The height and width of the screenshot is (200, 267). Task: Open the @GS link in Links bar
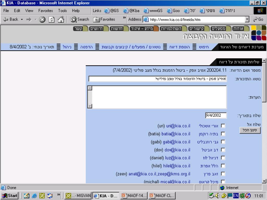[x=112, y=11]
